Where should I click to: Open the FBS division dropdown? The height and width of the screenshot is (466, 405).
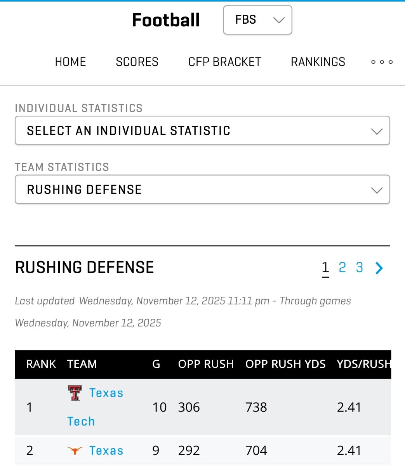(257, 20)
